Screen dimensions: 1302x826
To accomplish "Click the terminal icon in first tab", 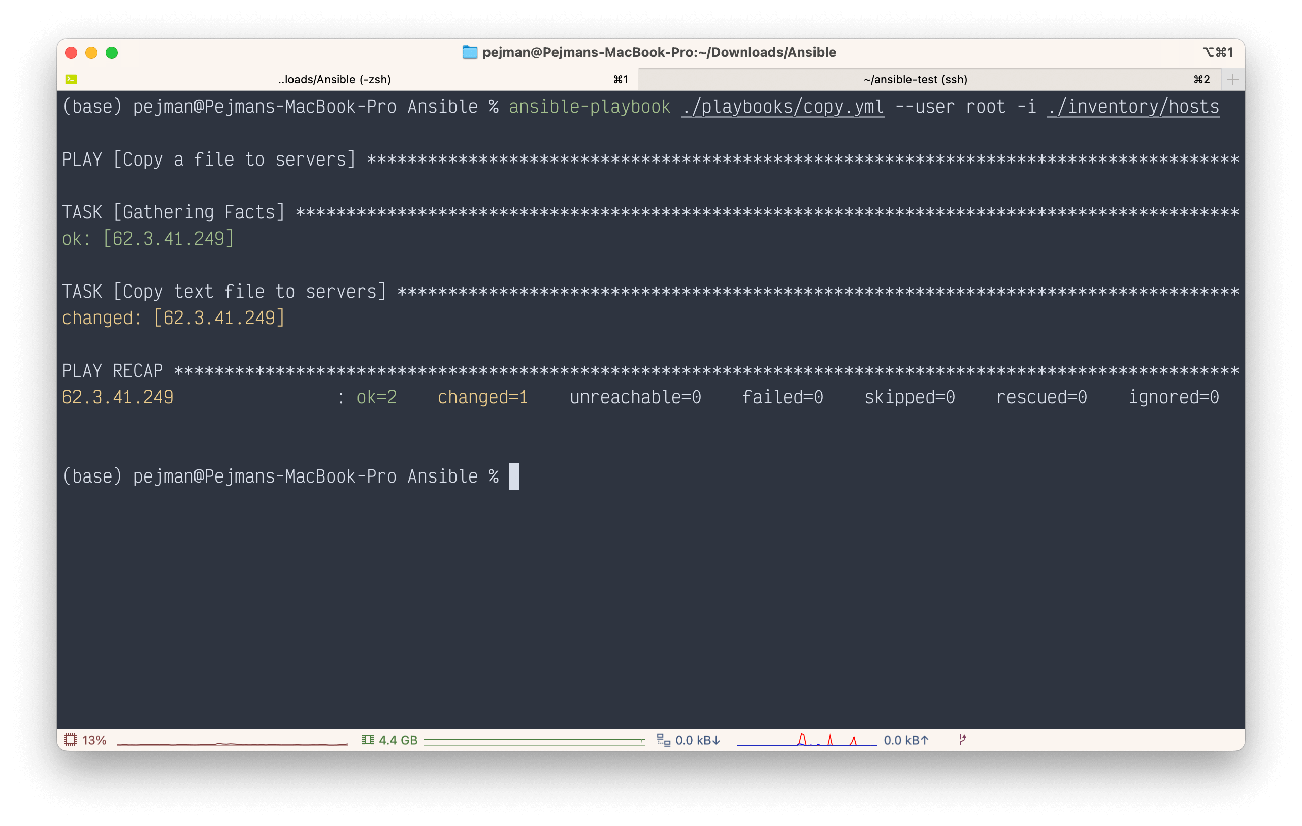I will (71, 80).
